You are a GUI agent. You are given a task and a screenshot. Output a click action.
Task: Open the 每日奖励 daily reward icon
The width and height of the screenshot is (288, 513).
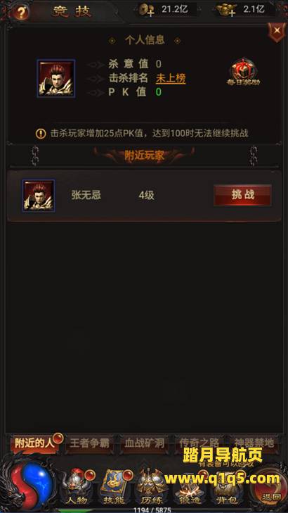(243, 72)
